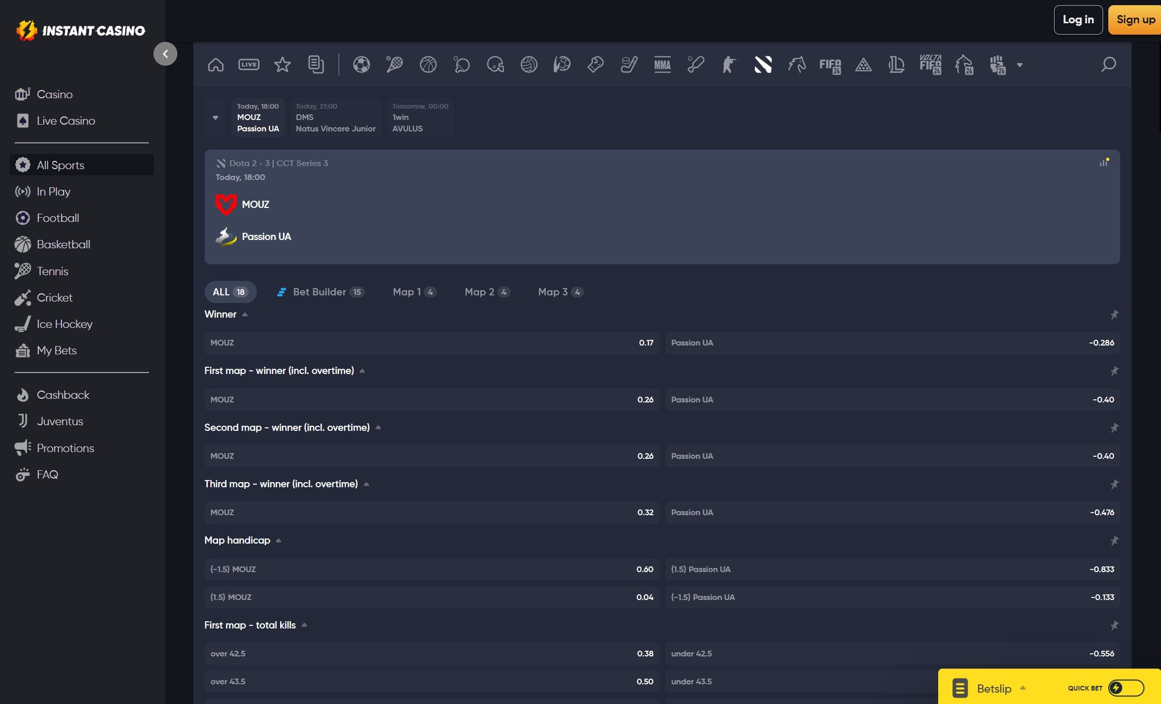
Task: Open All Sports in sidebar
Action: point(82,165)
